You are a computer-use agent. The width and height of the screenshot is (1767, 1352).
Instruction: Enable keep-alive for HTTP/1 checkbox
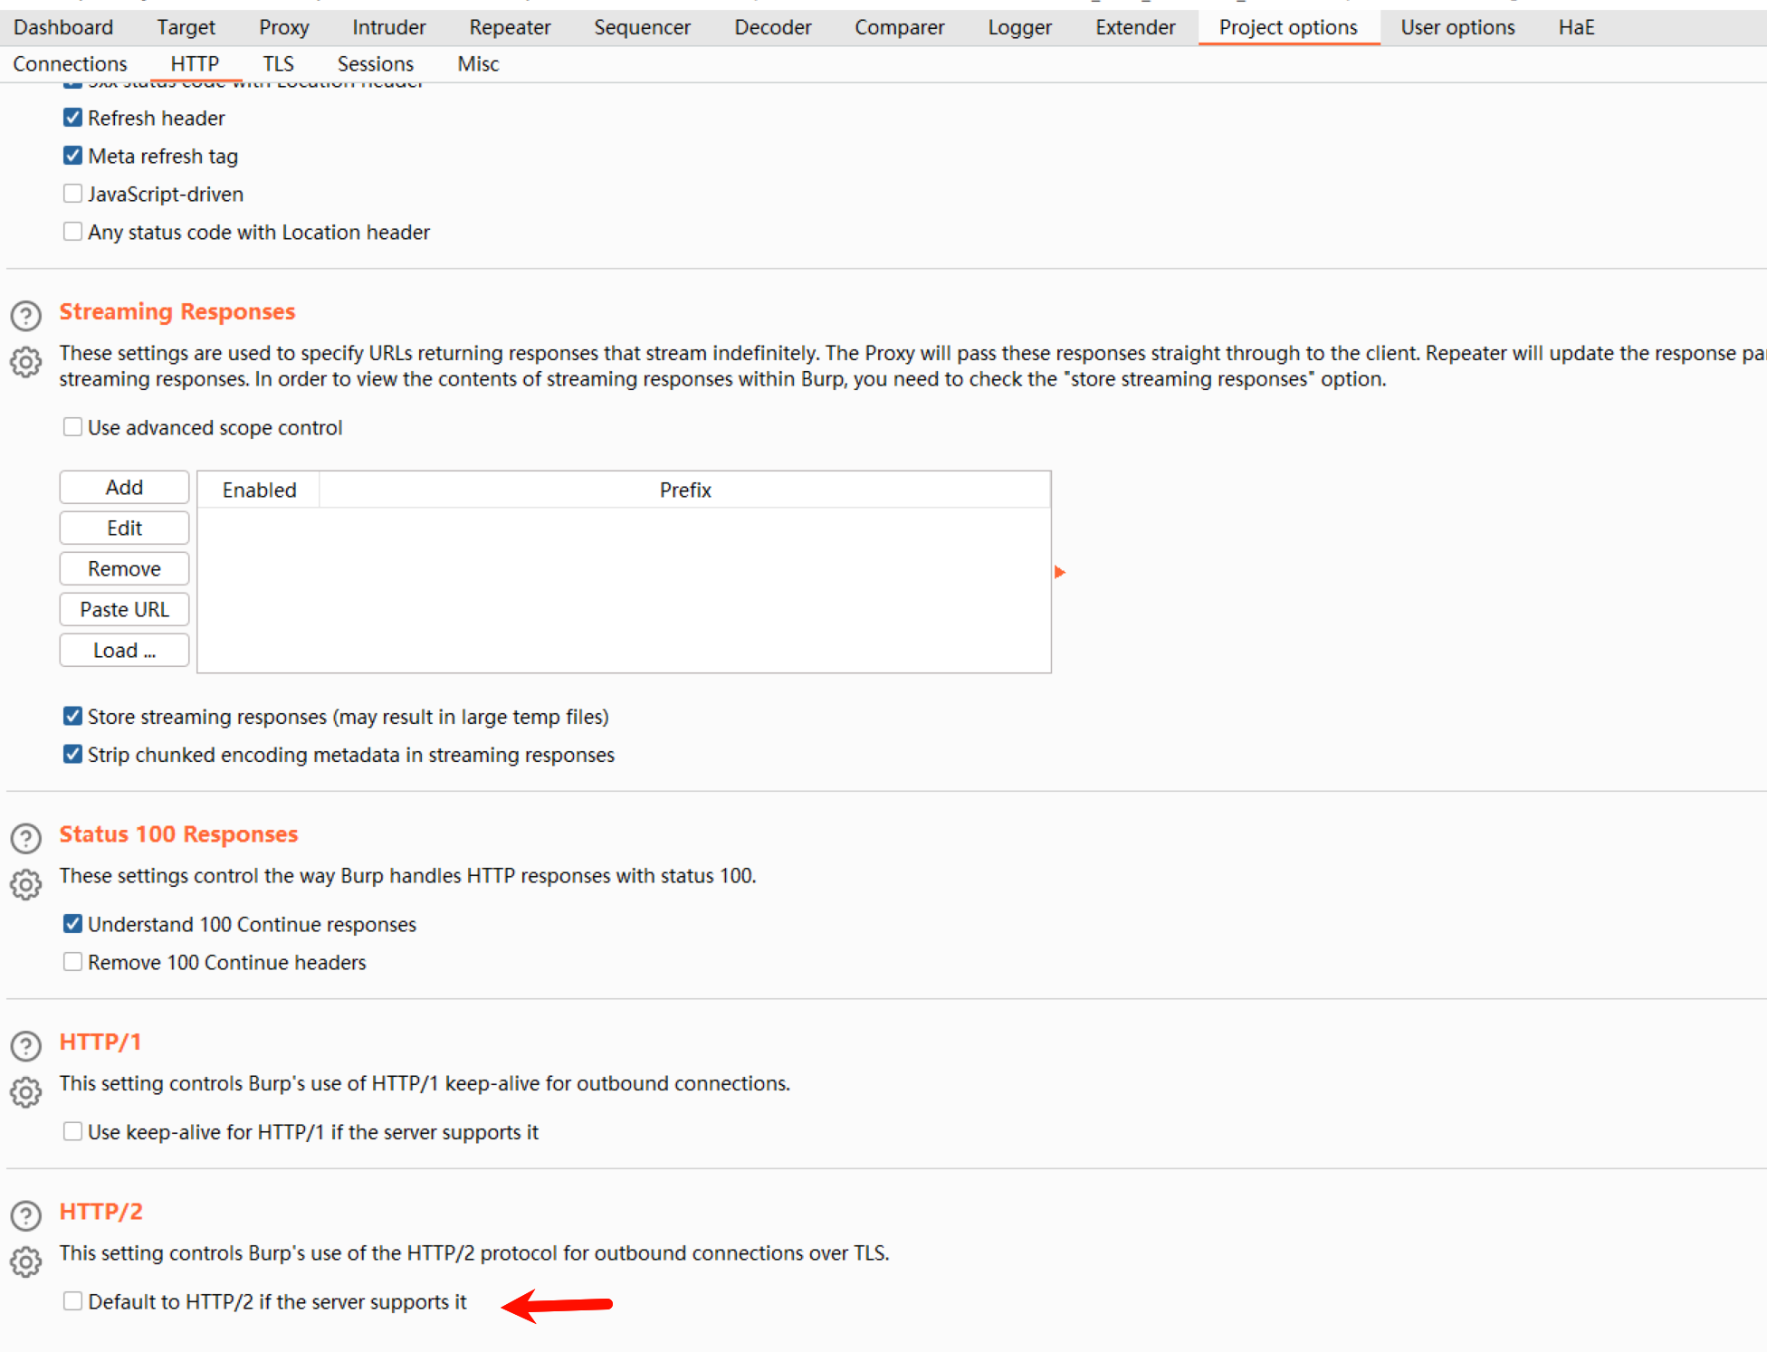(73, 1132)
